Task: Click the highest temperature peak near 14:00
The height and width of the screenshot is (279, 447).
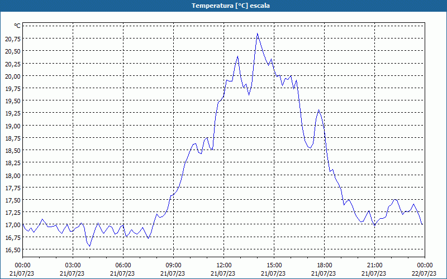Action: (x=258, y=33)
